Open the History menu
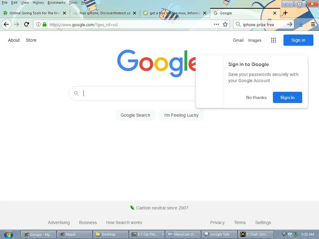 pos(38,2)
